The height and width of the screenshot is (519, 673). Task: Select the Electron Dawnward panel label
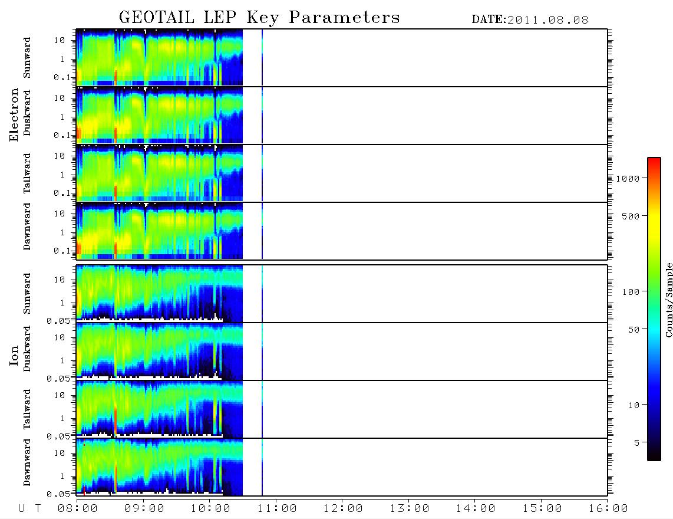27,226
